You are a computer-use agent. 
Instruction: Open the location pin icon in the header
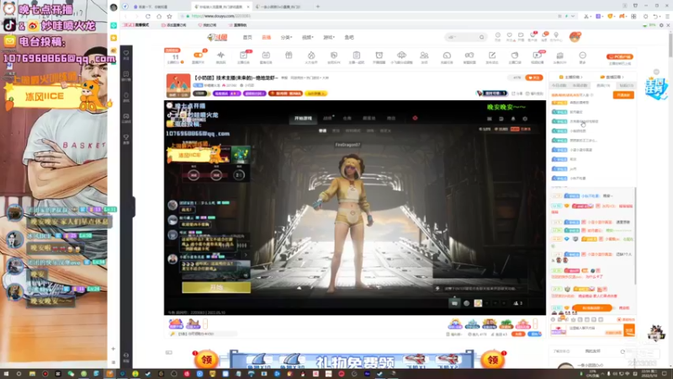[x=556, y=35]
